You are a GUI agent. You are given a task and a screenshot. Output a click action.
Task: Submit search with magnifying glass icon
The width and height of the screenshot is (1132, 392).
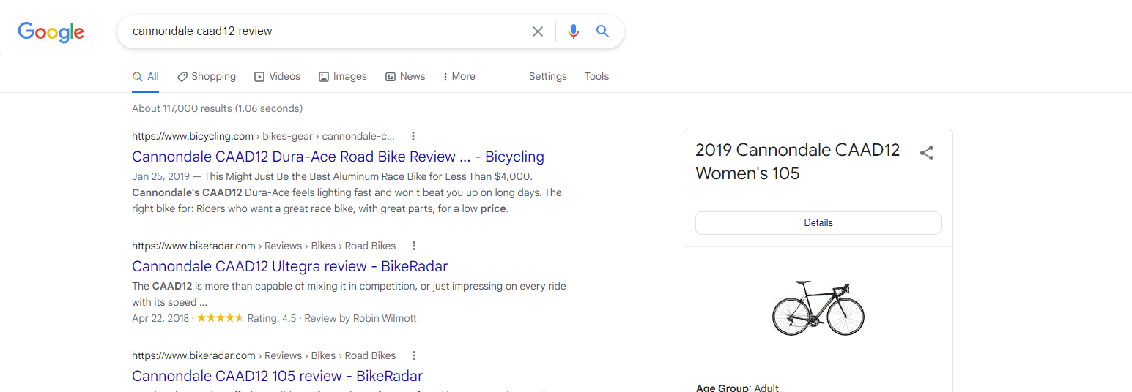click(602, 31)
